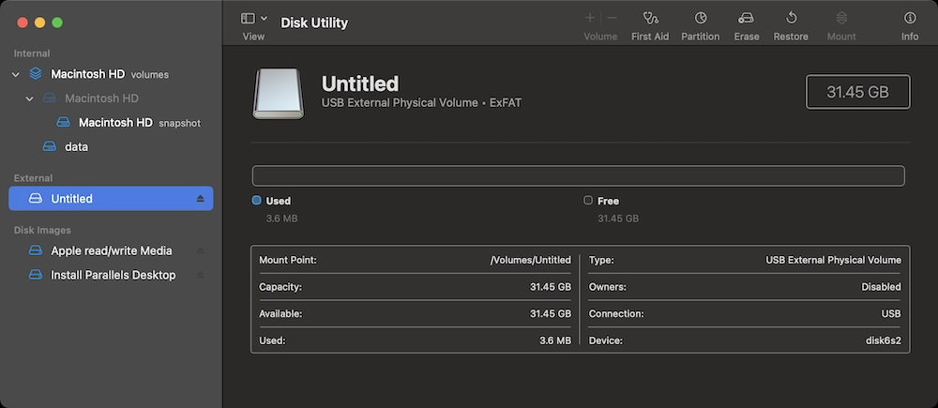Eject the Untitled external volume
The width and height of the screenshot is (938, 408).
click(200, 199)
